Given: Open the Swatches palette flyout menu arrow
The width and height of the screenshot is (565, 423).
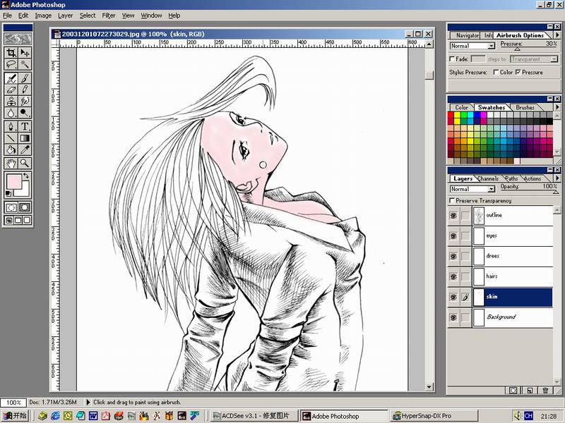Looking at the screenshot, I should (557, 107).
